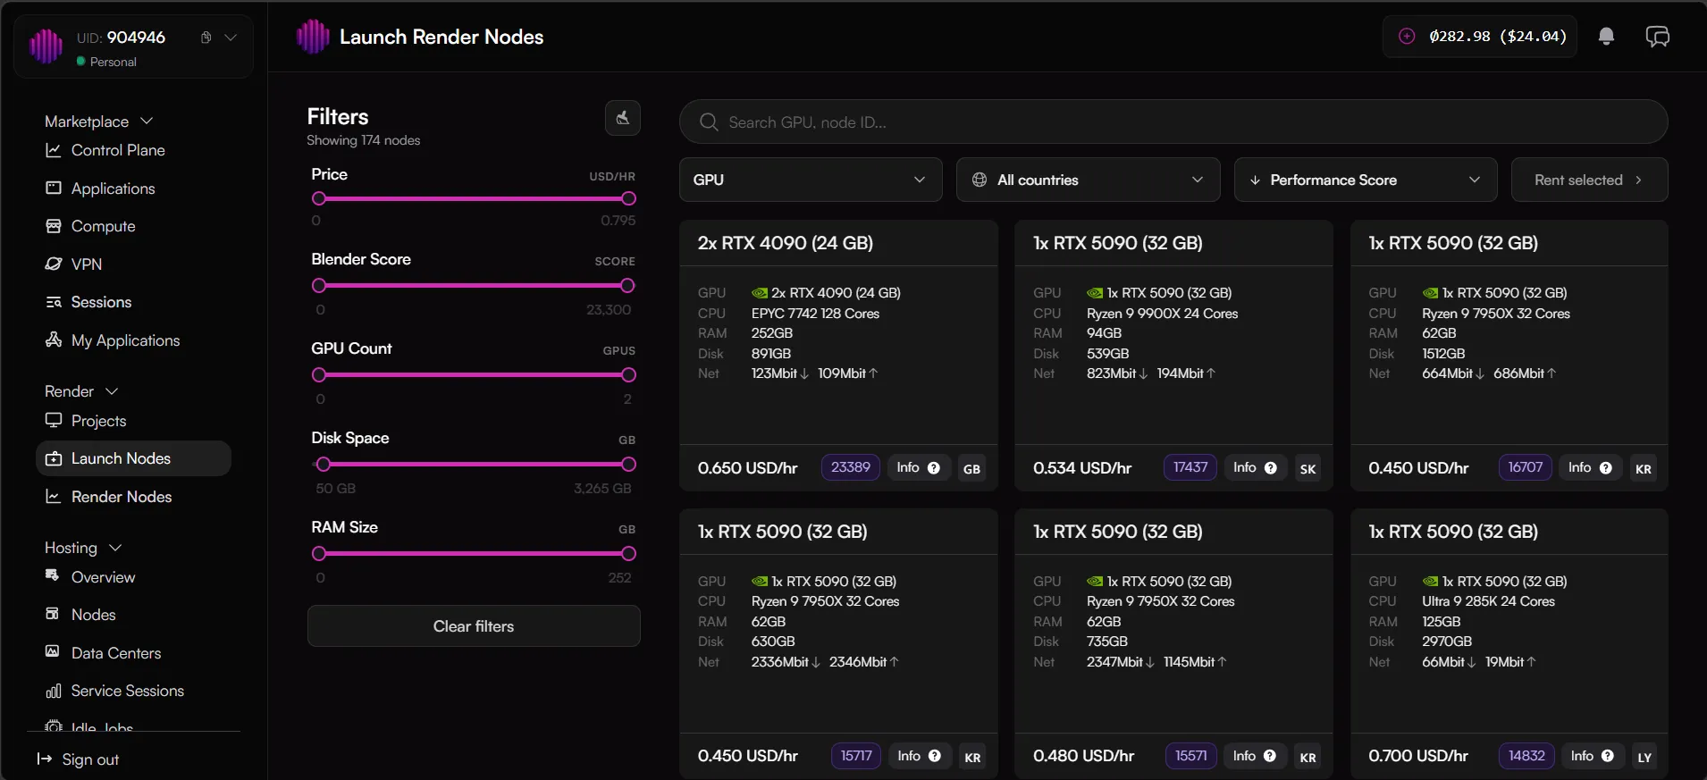Click the Sign out arrow icon
The image size is (1707, 780).
[x=44, y=759]
